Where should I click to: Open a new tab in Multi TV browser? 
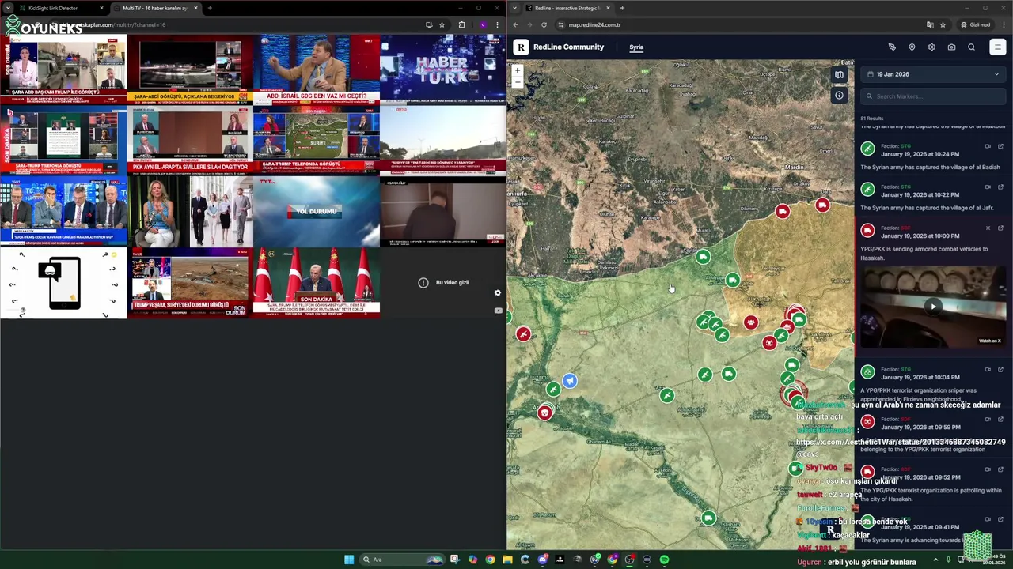click(x=210, y=8)
